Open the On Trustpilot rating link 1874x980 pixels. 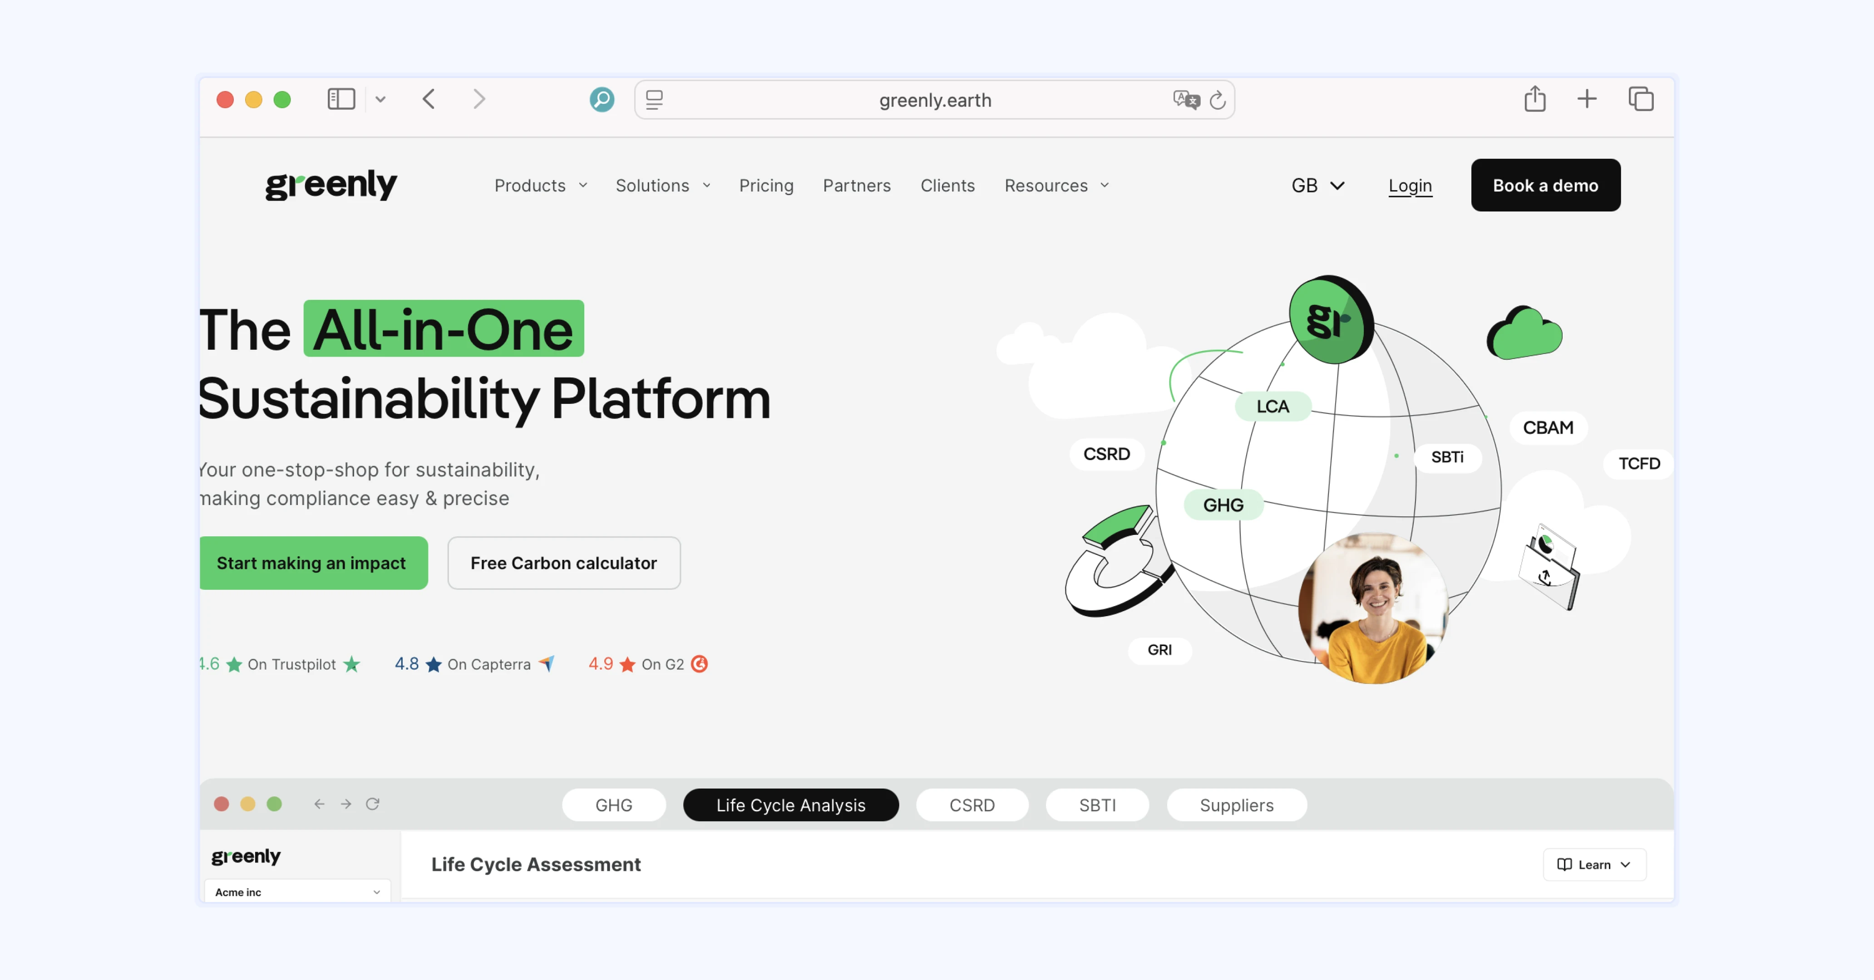click(x=292, y=664)
